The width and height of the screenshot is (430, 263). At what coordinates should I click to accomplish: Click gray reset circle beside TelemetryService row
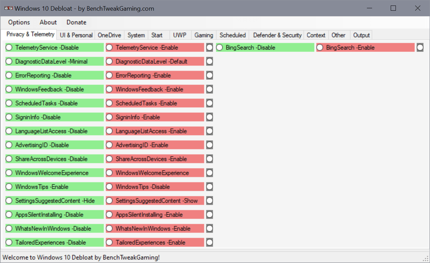click(x=209, y=47)
